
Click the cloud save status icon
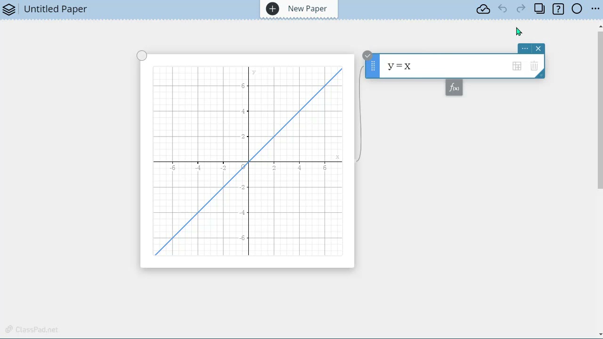[x=483, y=9]
